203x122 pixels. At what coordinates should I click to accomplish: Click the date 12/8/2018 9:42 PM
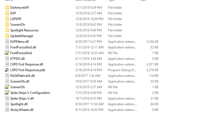[89, 25]
